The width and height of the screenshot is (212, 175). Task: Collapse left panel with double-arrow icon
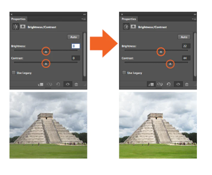84,14
